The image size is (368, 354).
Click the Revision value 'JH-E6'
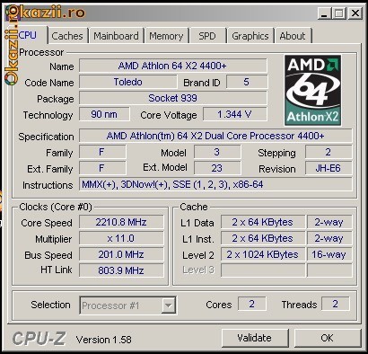tap(329, 168)
